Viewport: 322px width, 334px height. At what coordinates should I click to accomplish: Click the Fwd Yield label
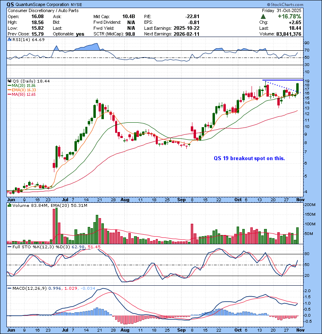coord(104,28)
